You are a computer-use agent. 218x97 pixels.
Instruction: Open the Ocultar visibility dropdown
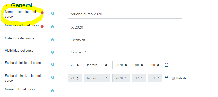coord(78,52)
